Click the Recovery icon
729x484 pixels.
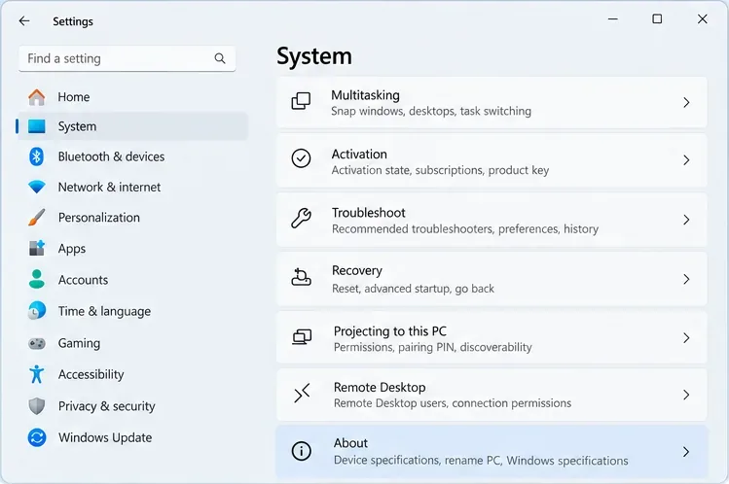[x=301, y=277]
